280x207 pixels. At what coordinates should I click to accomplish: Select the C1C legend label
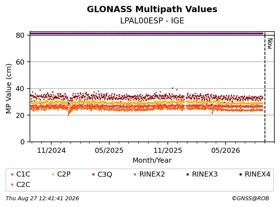click(23, 174)
